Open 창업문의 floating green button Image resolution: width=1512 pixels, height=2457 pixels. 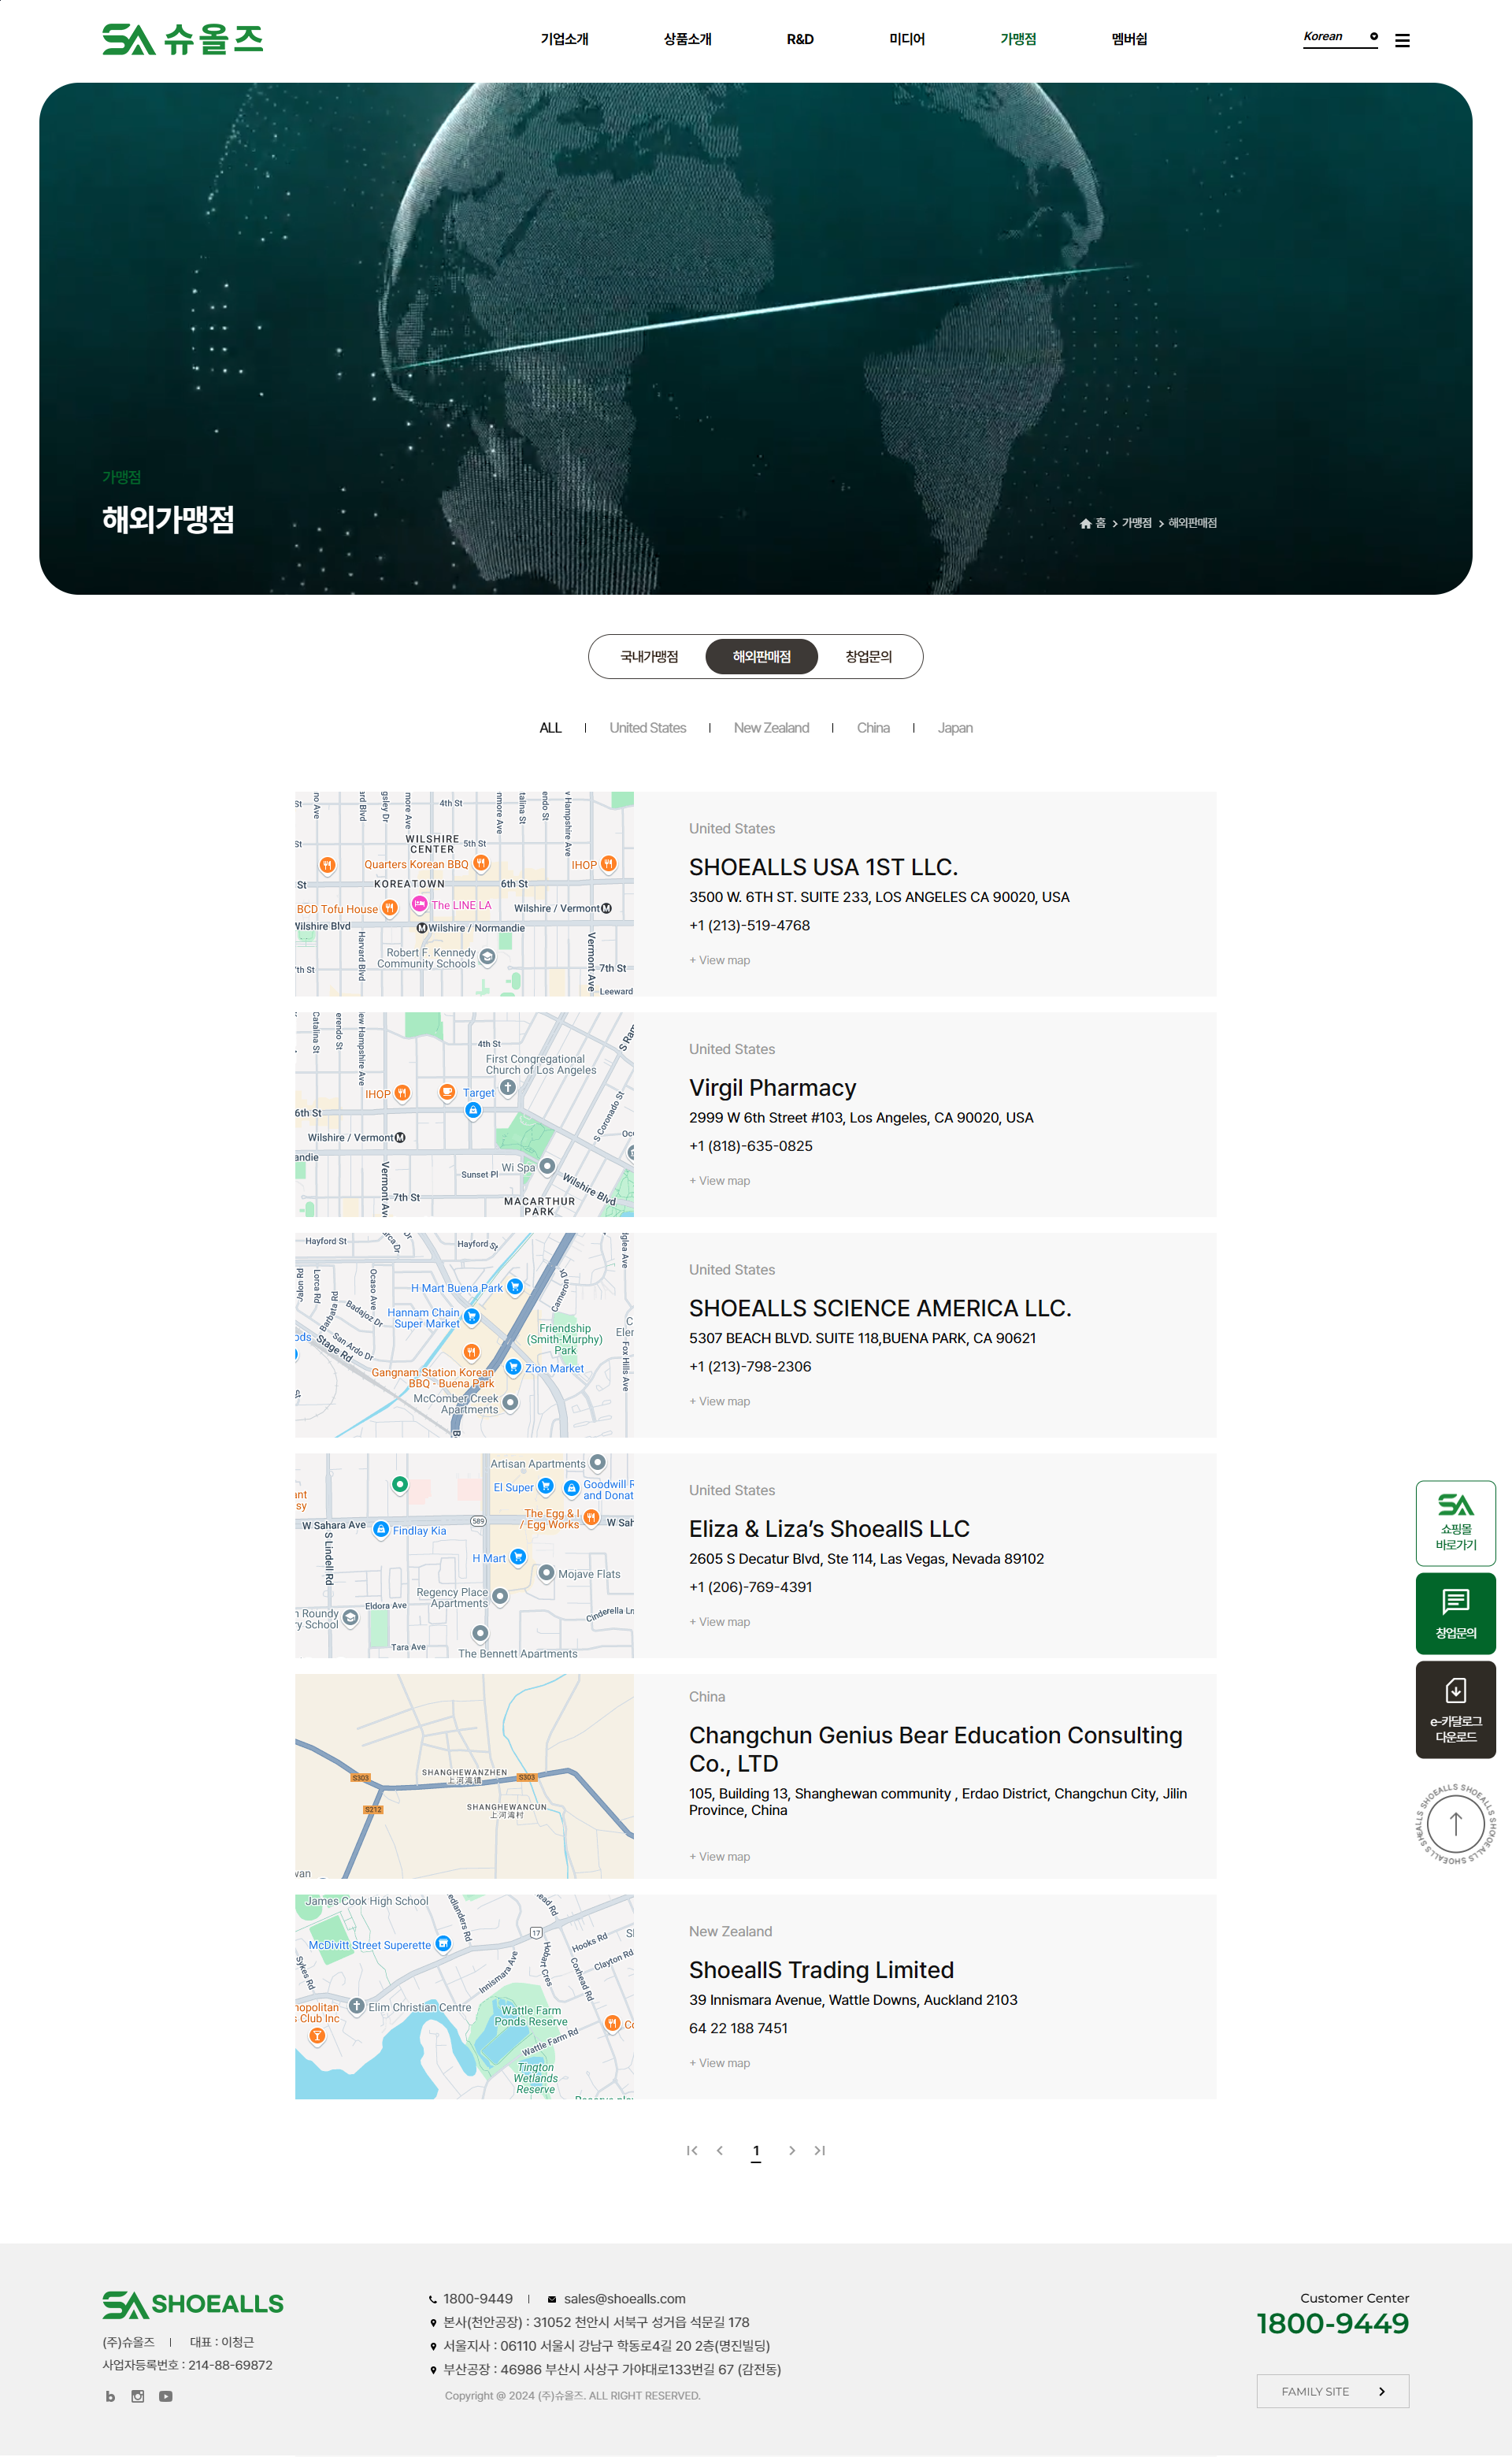pyautogui.click(x=1455, y=1613)
